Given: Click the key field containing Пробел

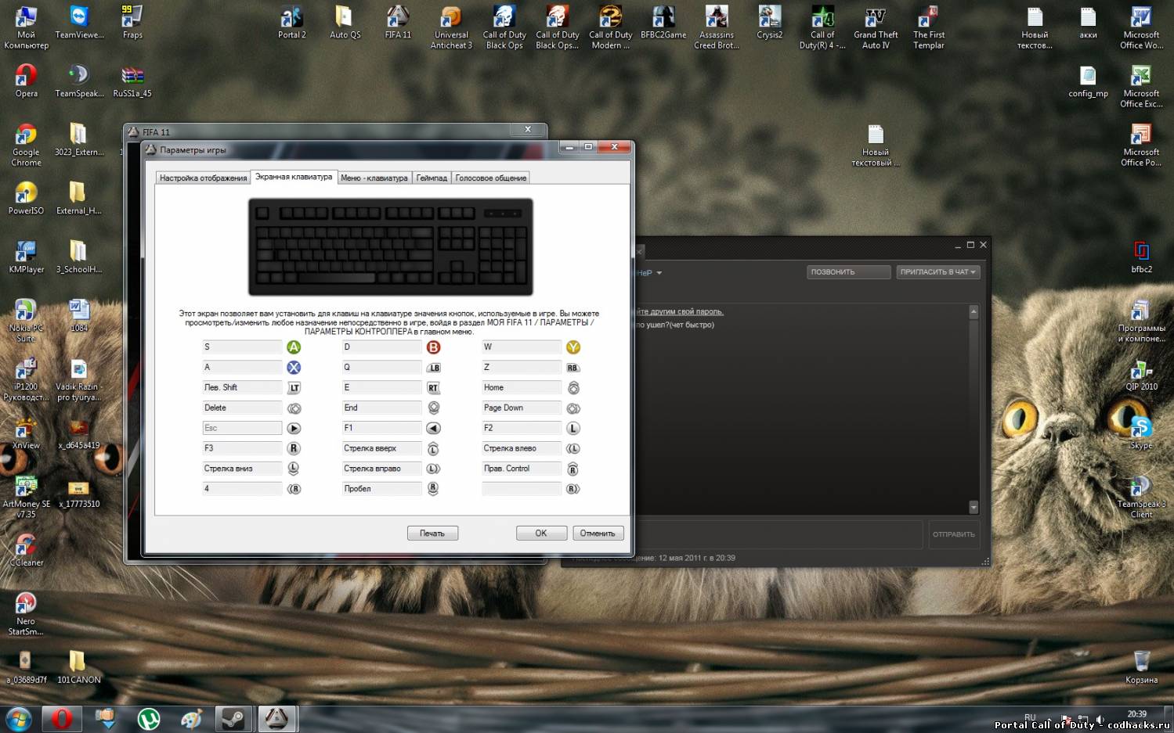Looking at the screenshot, I should point(381,489).
